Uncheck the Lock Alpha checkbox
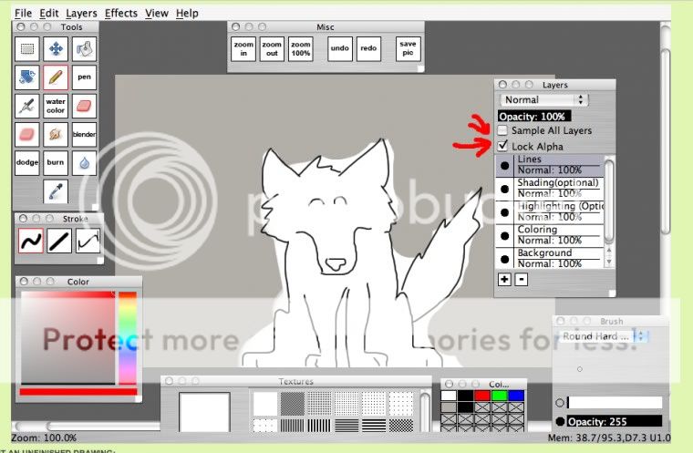Screen dimensions: 693x453 (x=504, y=147)
